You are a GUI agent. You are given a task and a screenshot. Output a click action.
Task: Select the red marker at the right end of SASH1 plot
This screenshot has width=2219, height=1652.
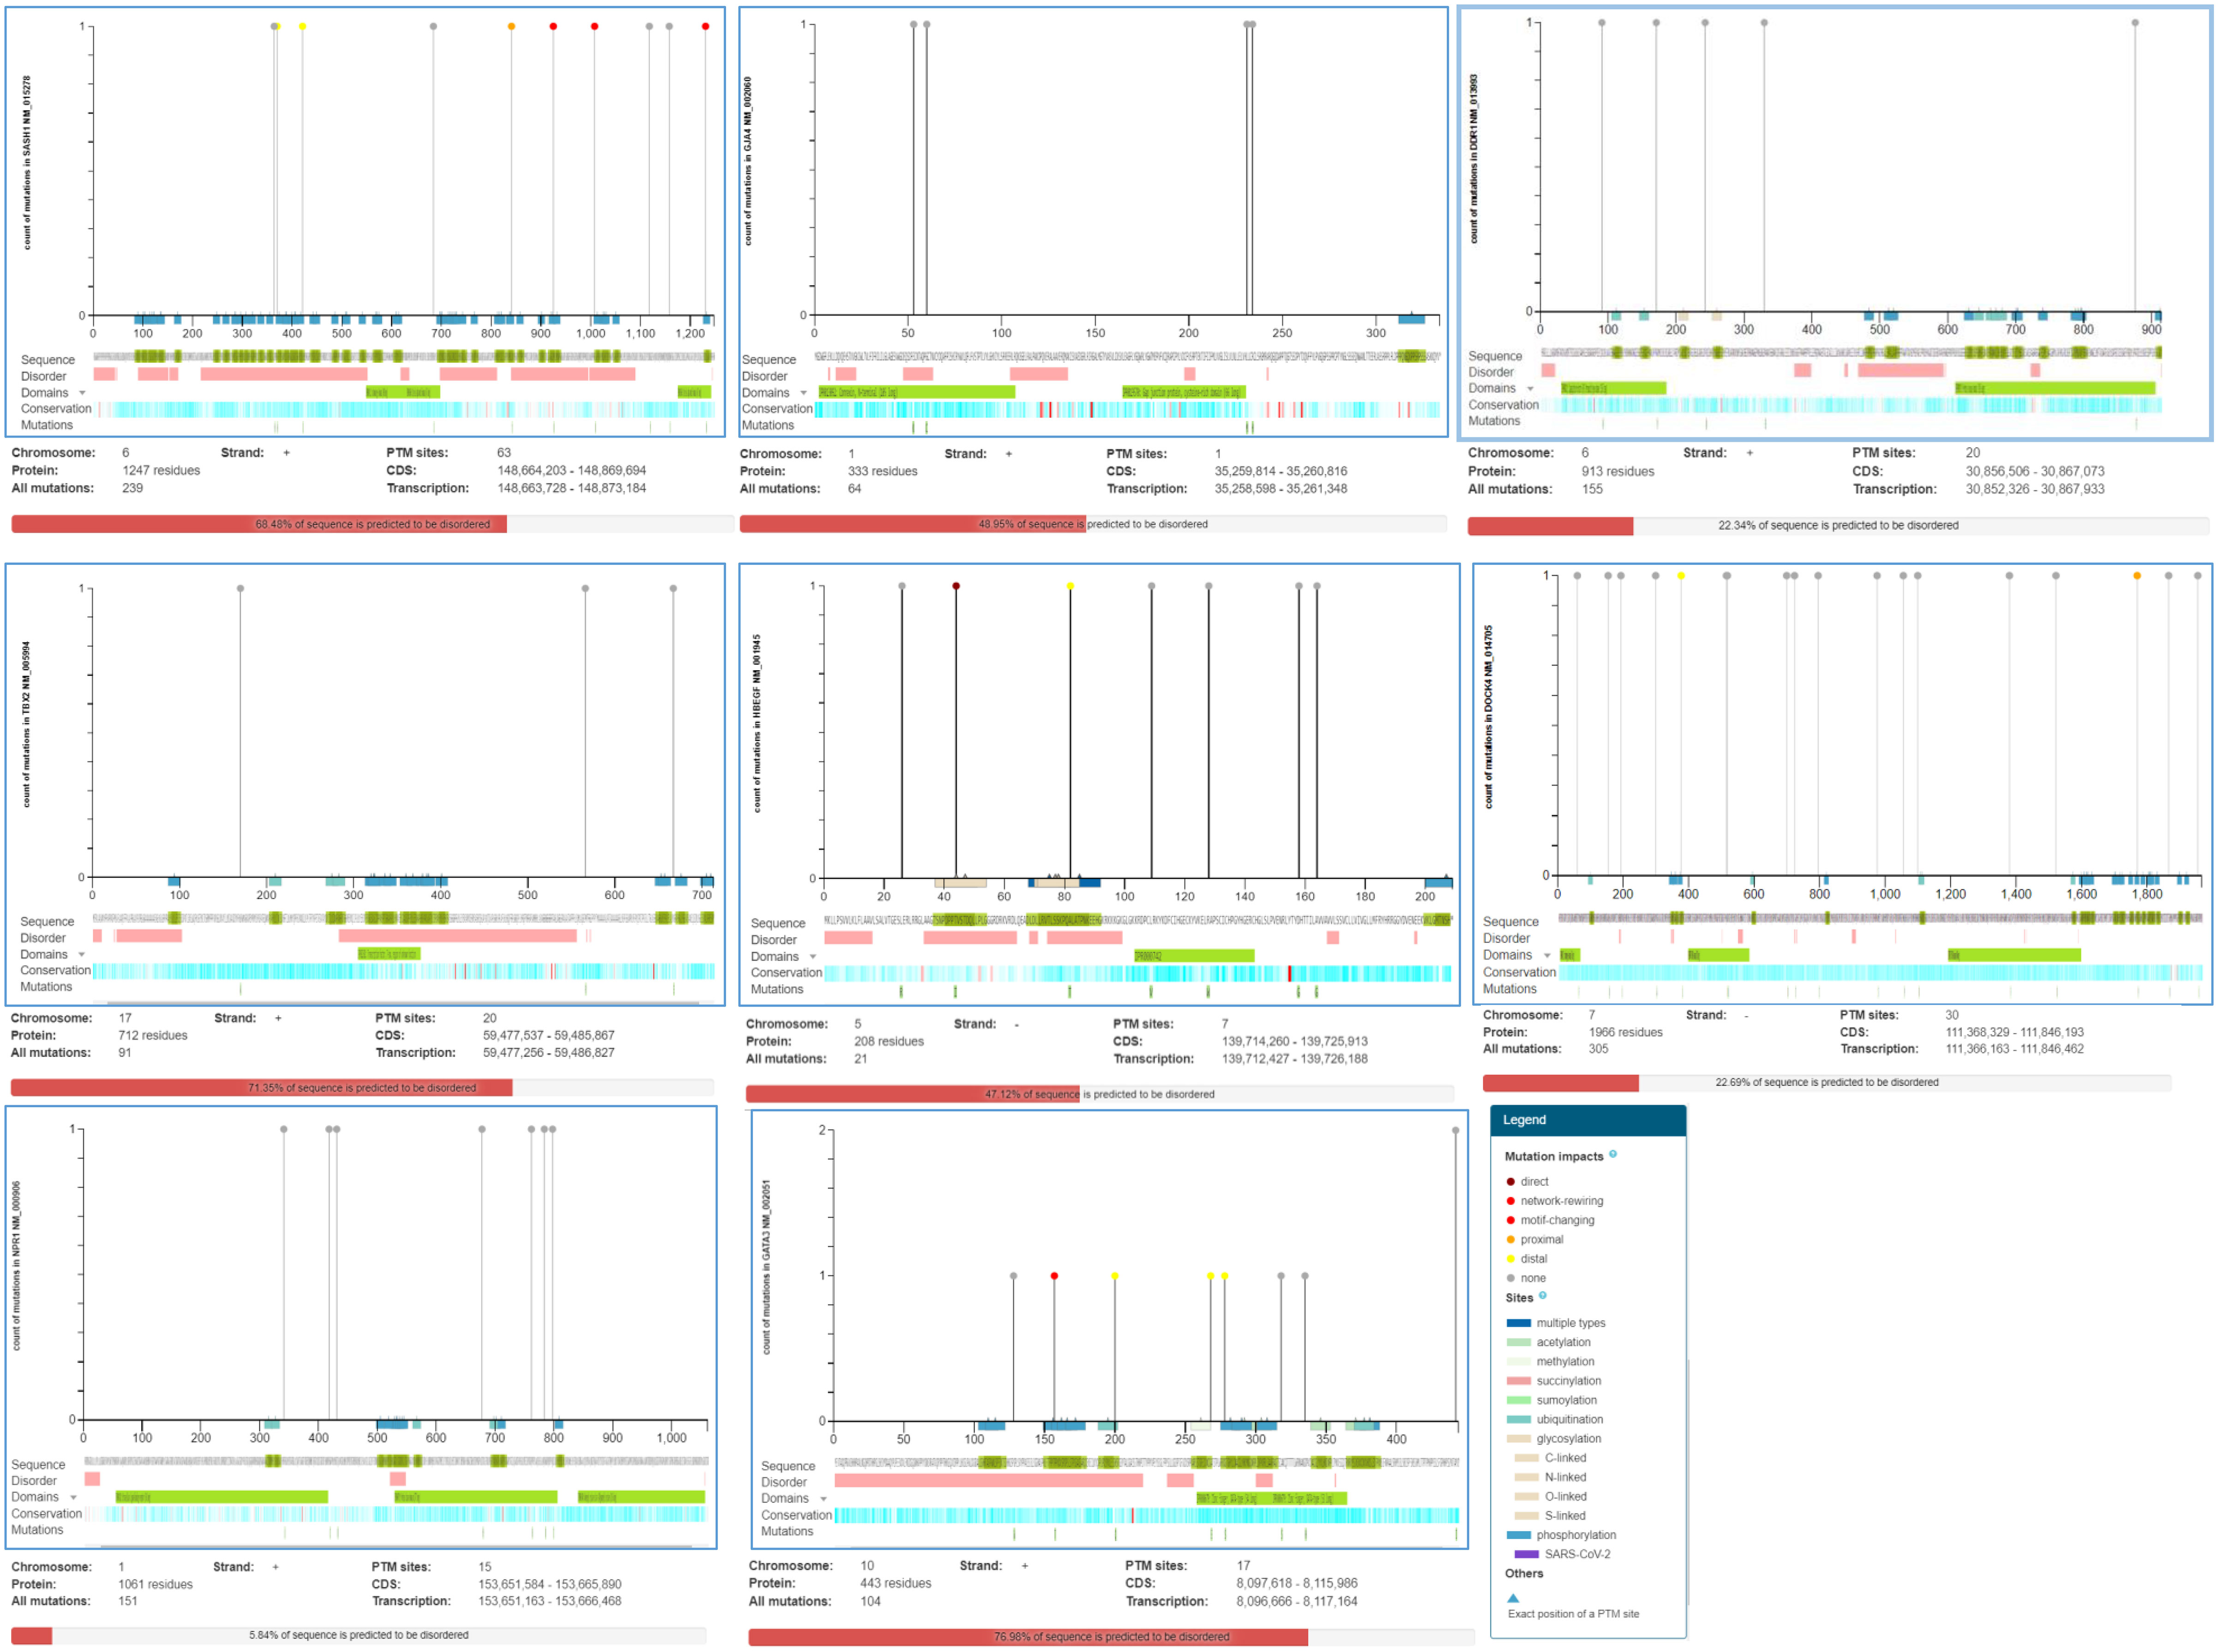tap(705, 26)
